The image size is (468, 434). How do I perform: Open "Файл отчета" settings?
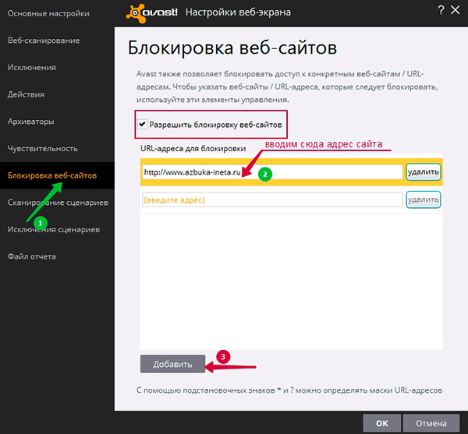point(32,256)
